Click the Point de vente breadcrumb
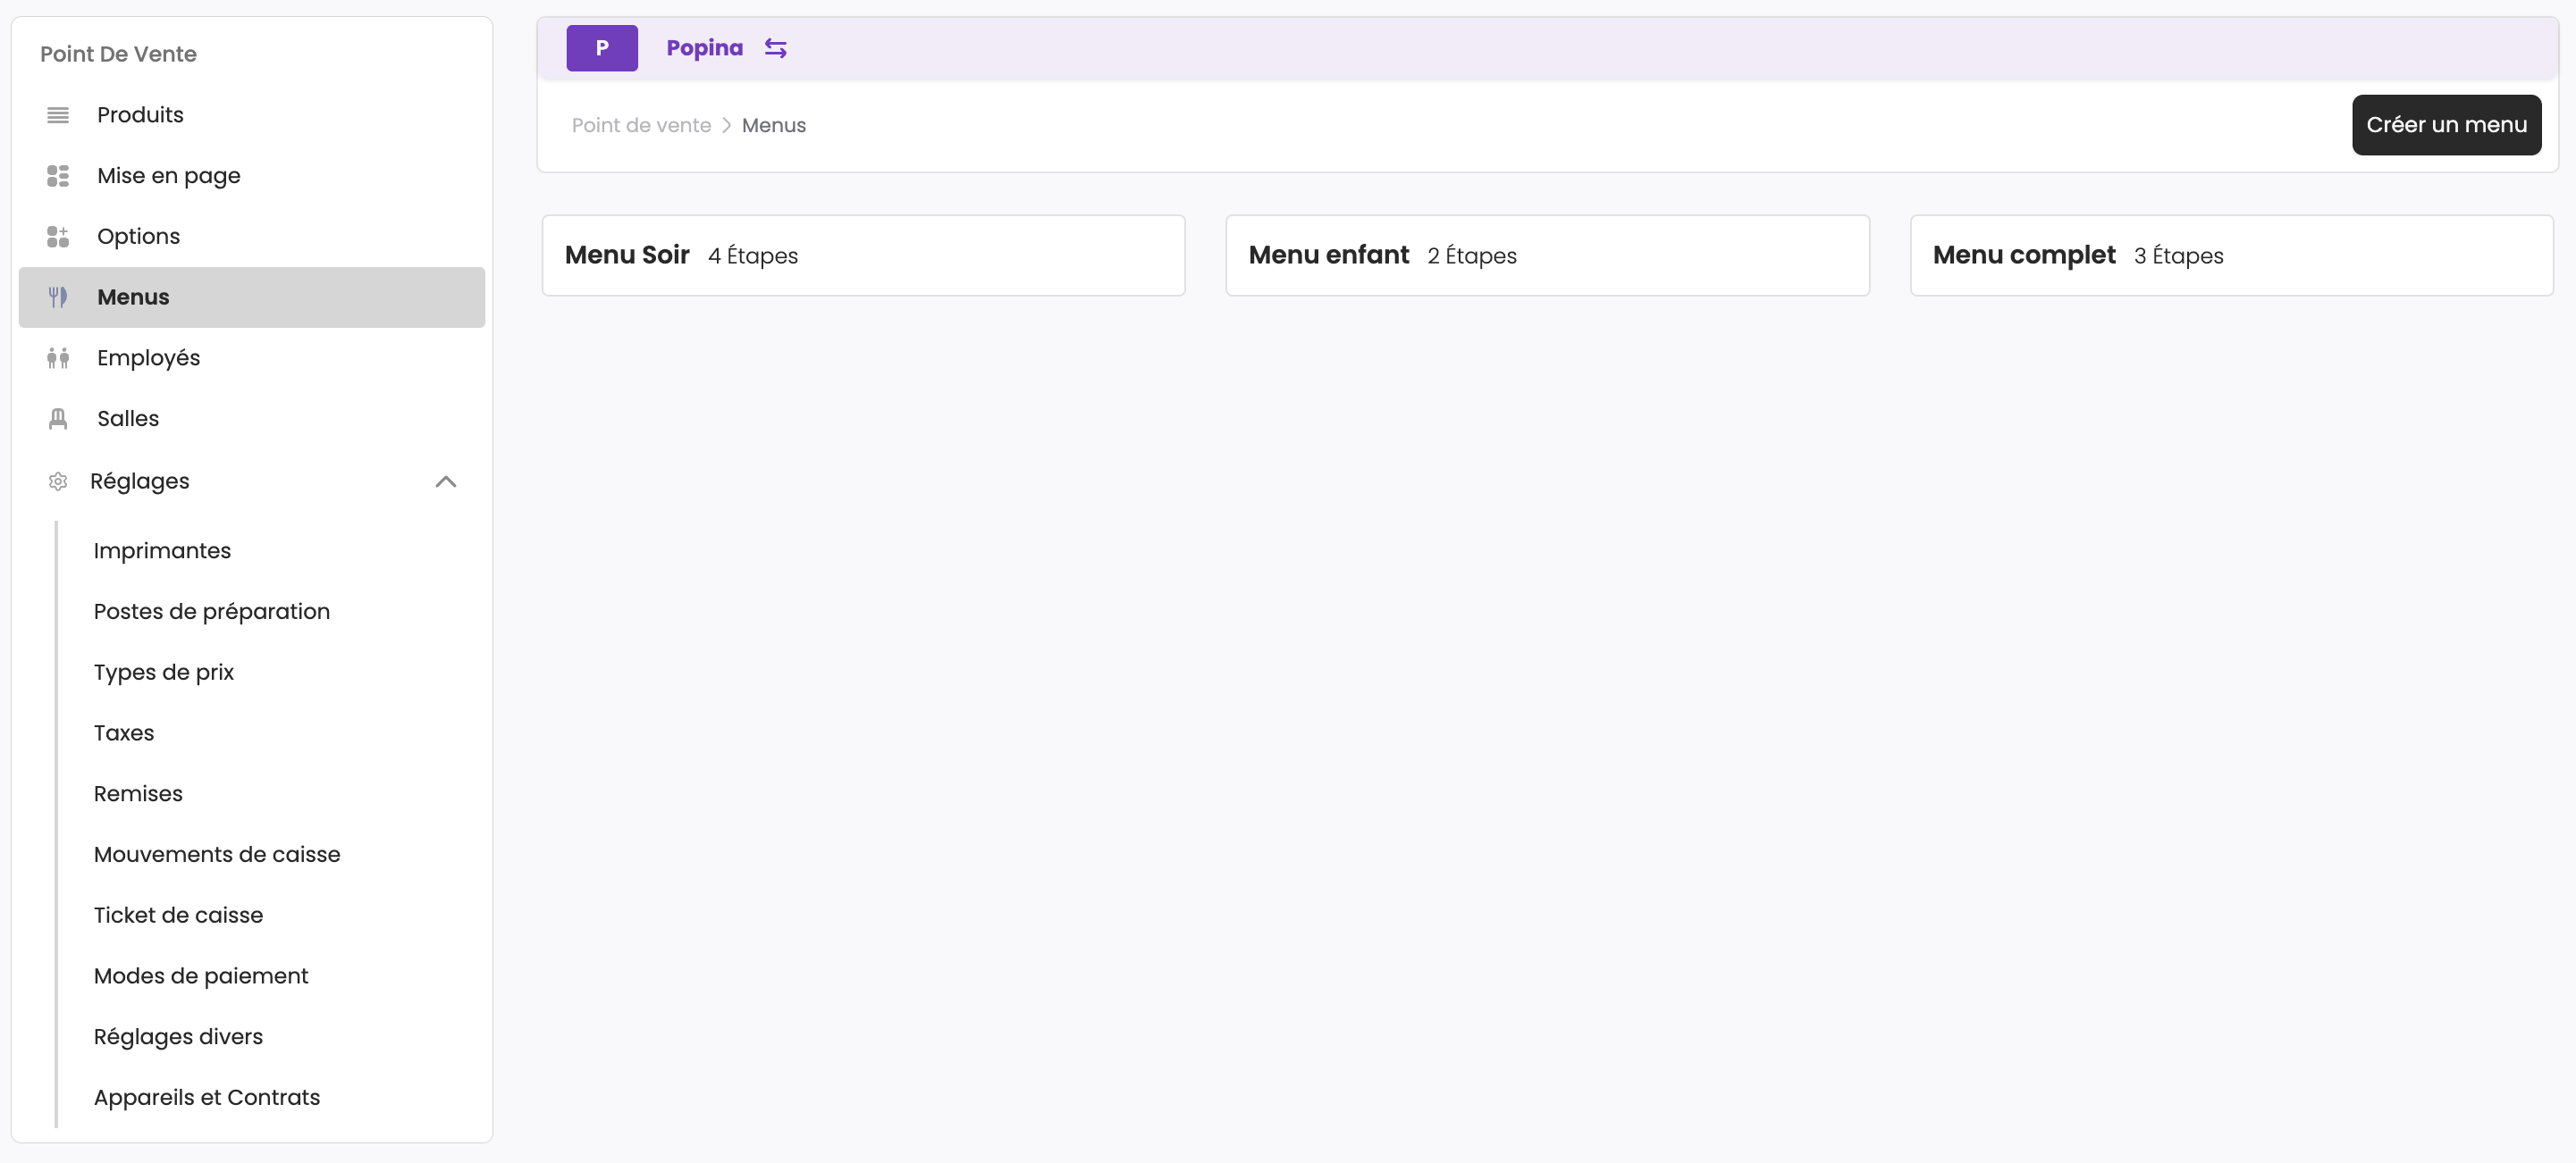2576x1163 pixels. pos(641,125)
